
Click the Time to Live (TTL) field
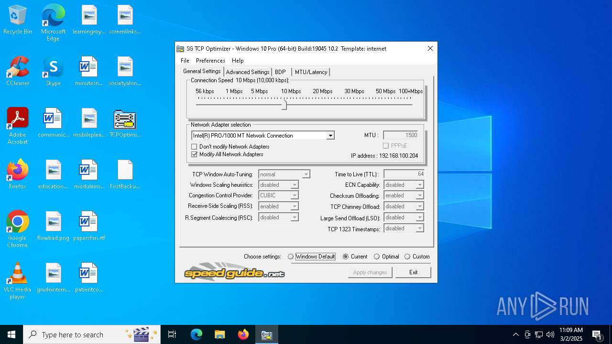(404, 174)
